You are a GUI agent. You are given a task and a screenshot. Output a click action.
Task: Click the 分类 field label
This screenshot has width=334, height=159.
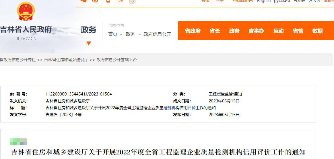[179, 94]
